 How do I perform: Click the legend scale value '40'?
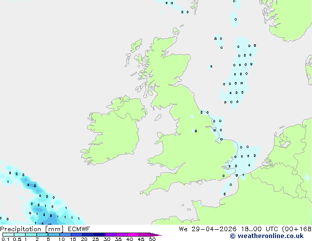point(129,239)
